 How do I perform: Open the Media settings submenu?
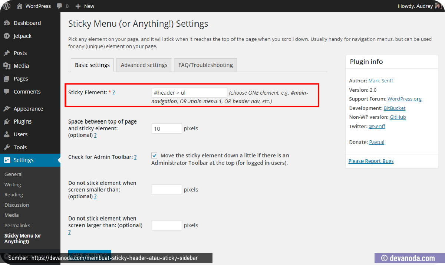click(x=11, y=215)
